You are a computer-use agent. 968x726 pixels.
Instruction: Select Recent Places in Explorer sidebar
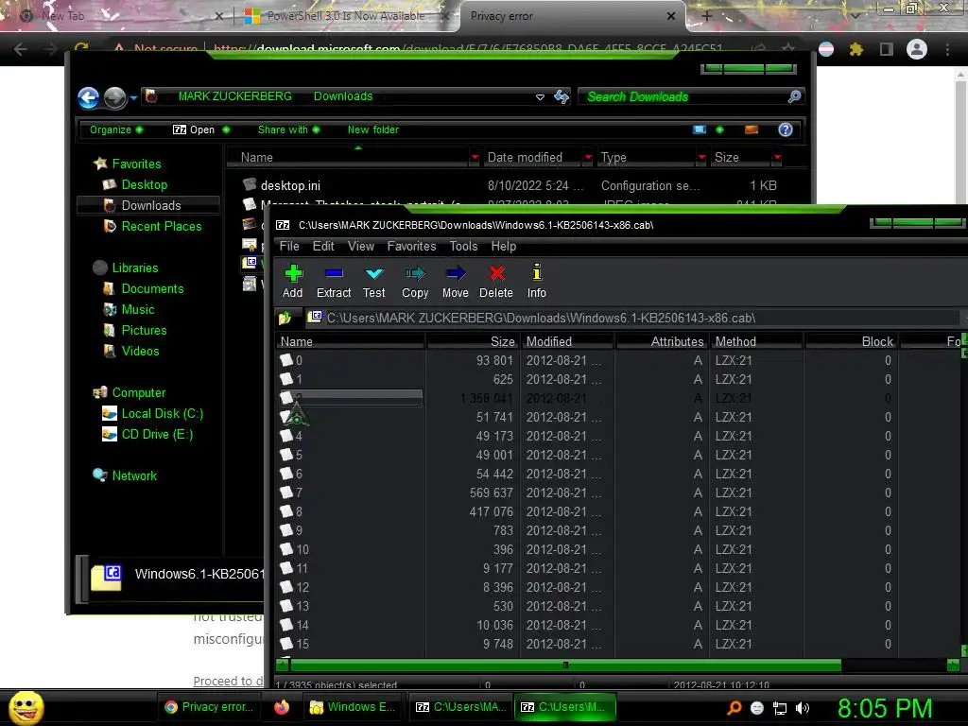click(161, 226)
